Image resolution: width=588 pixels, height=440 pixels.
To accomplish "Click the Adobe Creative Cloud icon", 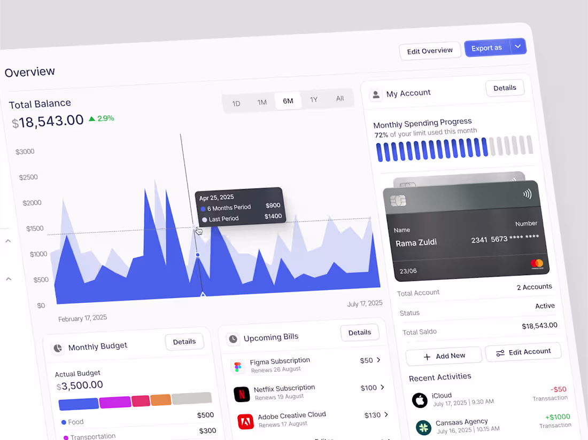I will pos(246,421).
